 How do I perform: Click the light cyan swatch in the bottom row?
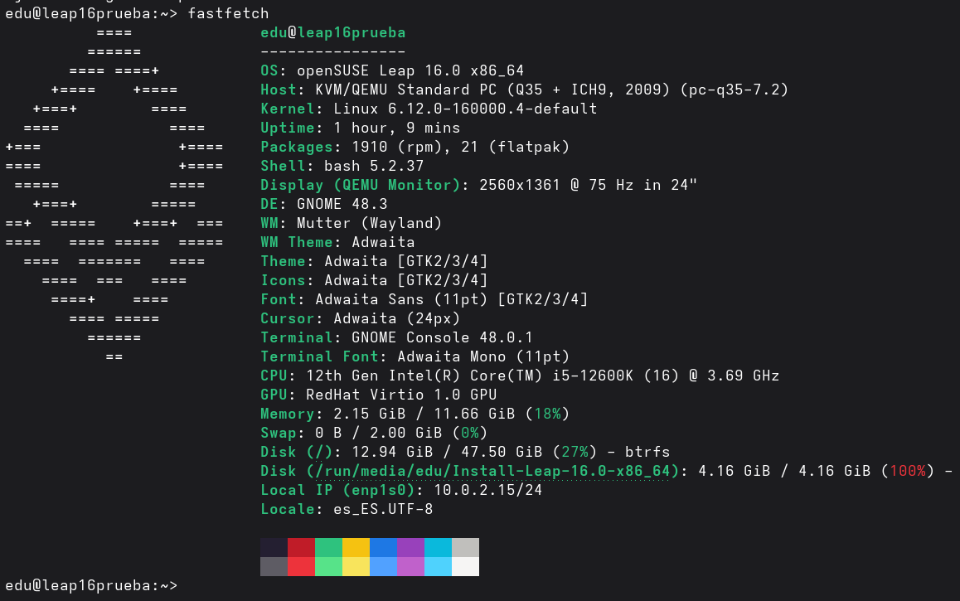tap(438, 566)
